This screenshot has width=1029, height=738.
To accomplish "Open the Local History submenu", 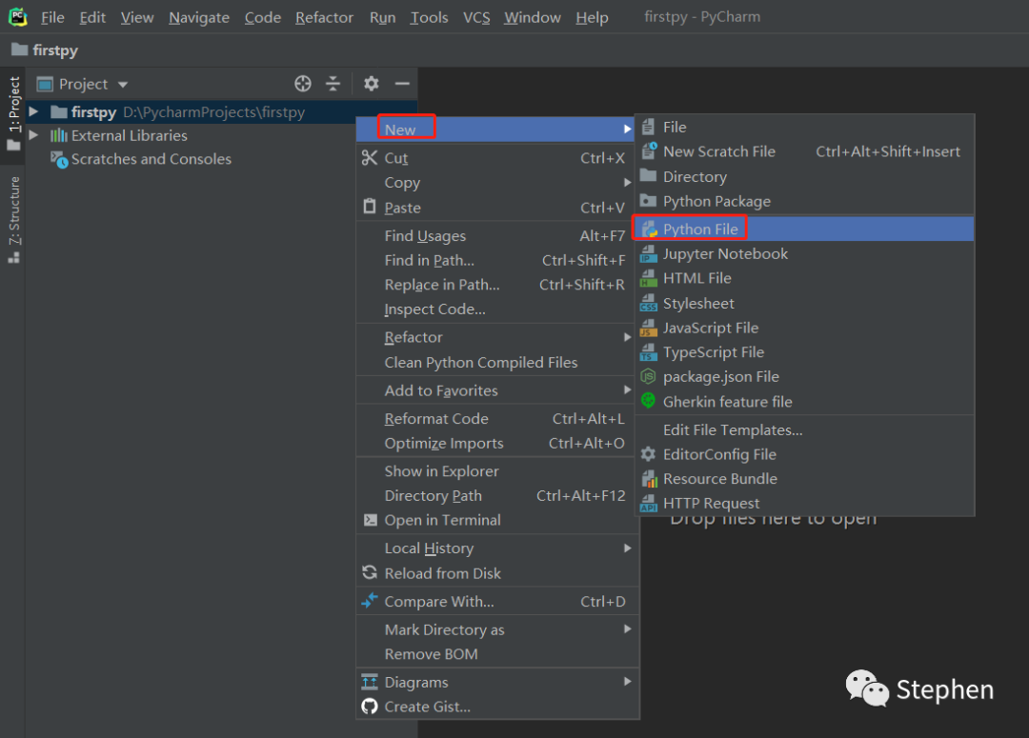I will click(x=497, y=548).
